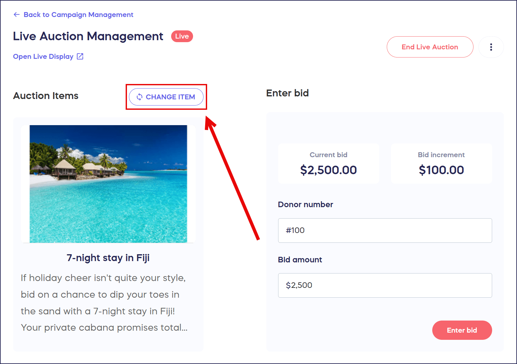
Task: End the live auction
Action: click(430, 47)
